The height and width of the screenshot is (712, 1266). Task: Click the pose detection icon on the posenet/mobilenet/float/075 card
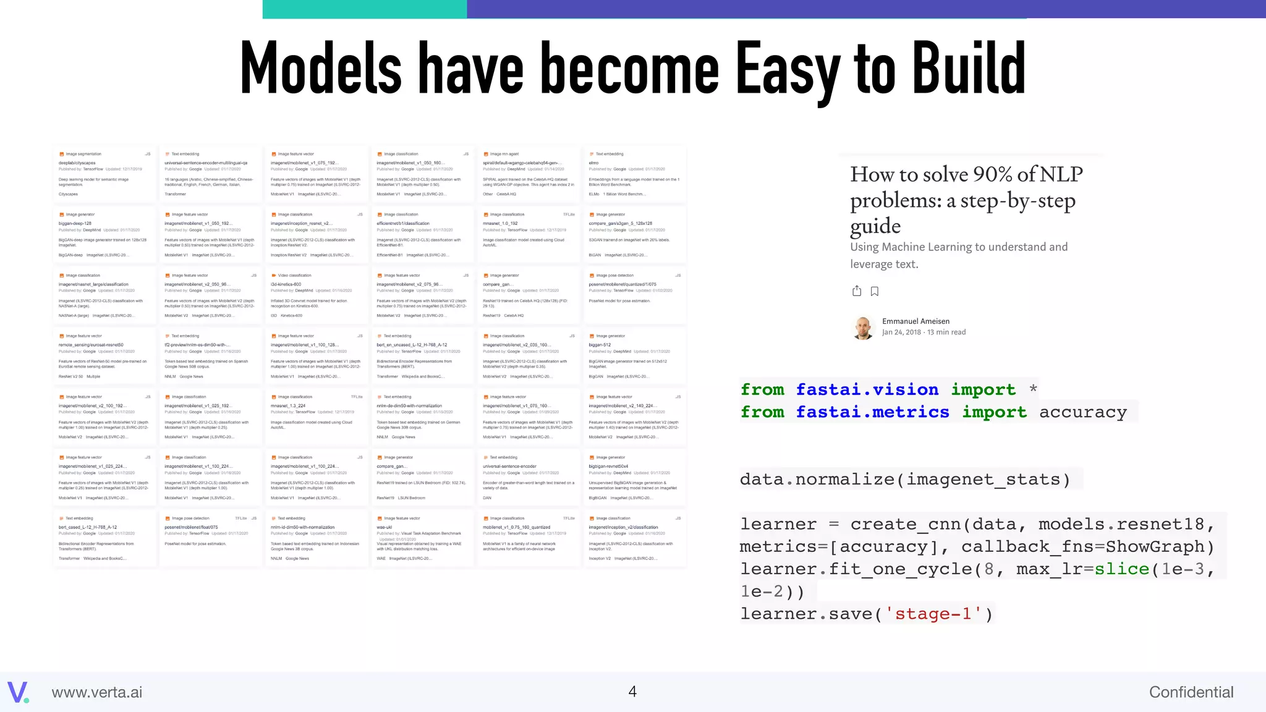(167, 519)
